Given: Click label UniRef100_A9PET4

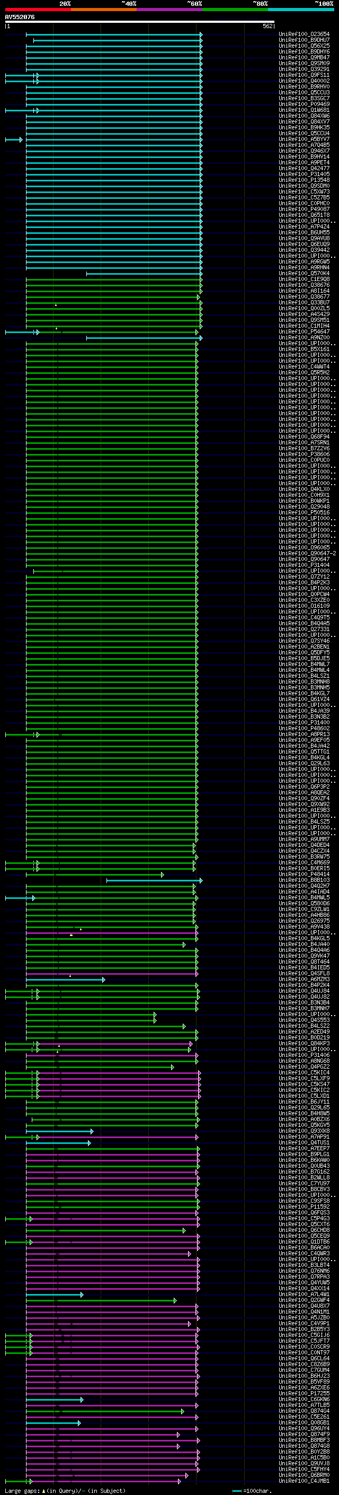Looking at the screenshot, I should click(x=304, y=162).
